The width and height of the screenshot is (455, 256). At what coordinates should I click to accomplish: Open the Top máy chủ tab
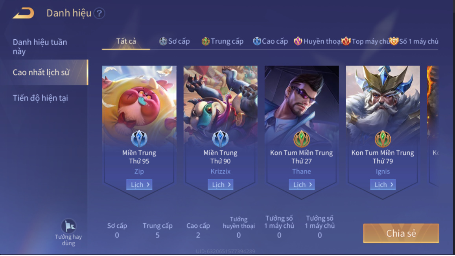tap(366, 41)
